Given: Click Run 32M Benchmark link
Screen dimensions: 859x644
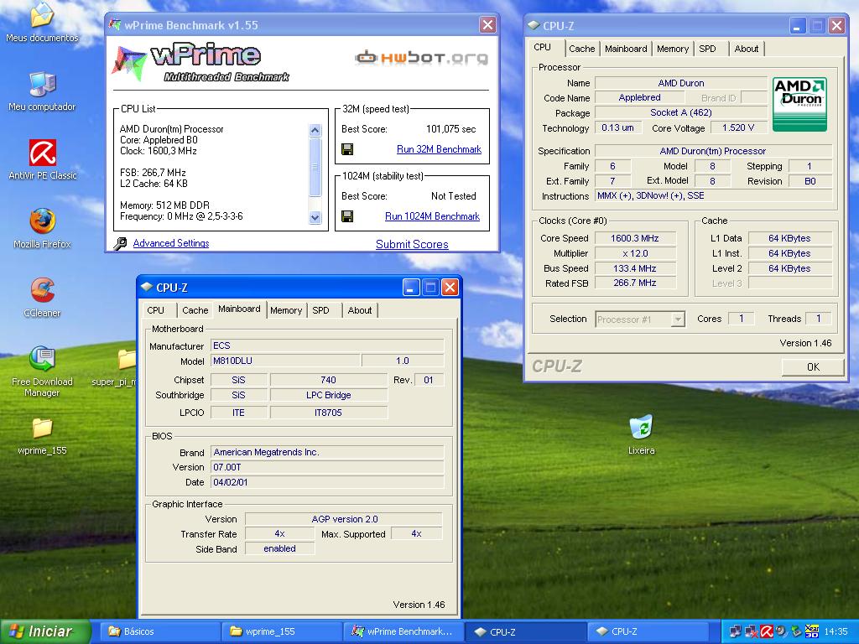Looking at the screenshot, I should (439, 149).
